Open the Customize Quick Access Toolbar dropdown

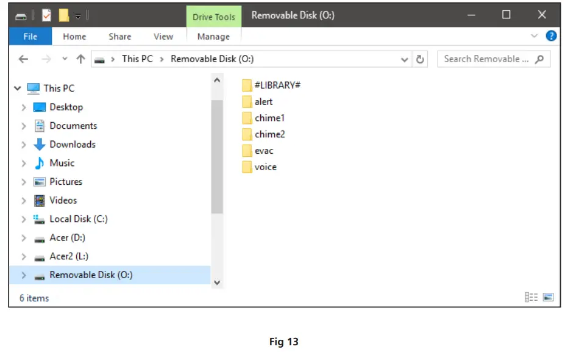pyautogui.click(x=78, y=16)
